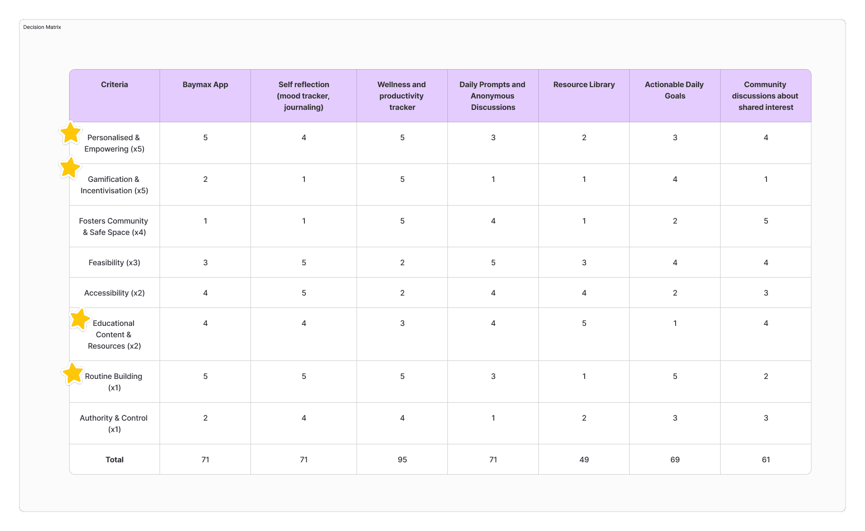Click the star beside Personalised & Empowering
Image resolution: width=865 pixels, height=531 pixels.
coord(71,133)
